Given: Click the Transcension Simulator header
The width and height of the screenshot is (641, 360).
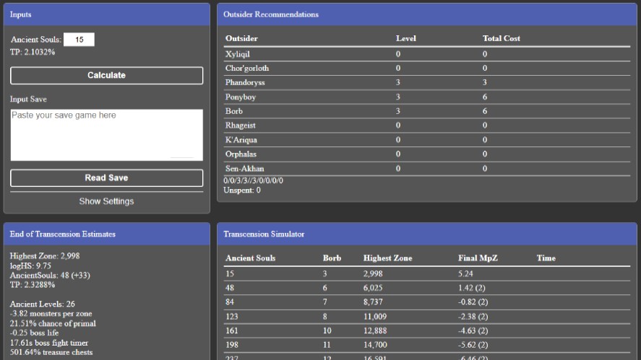Looking at the screenshot, I should [x=427, y=234].
